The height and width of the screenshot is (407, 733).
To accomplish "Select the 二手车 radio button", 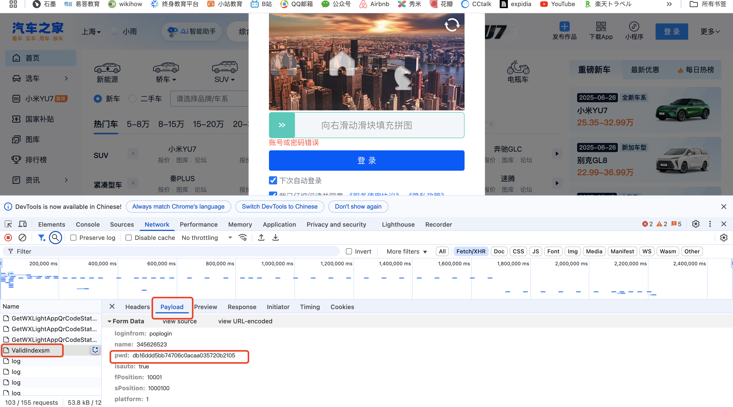I will [132, 99].
